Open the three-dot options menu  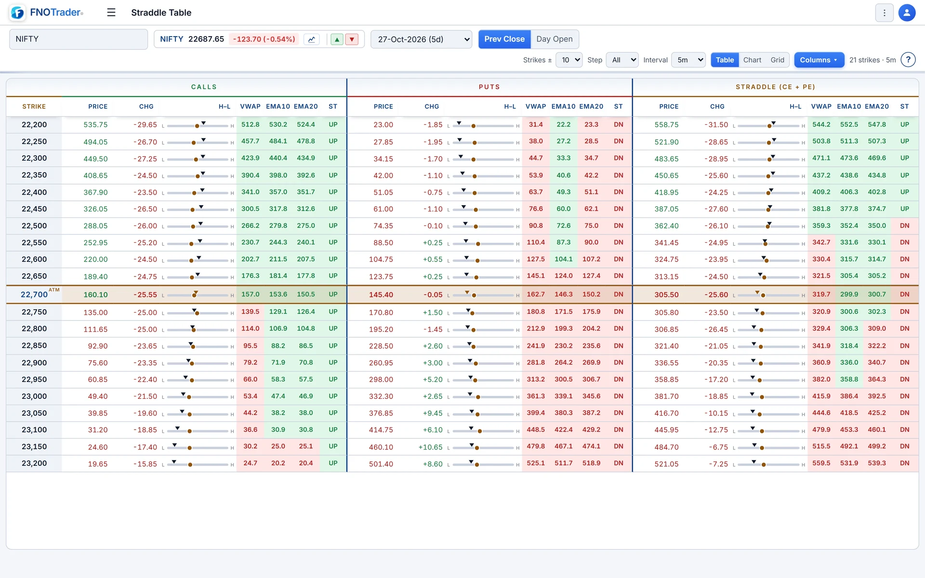click(884, 13)
